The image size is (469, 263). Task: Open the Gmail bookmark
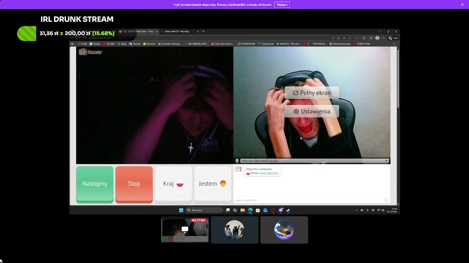(x=82, y=44)
